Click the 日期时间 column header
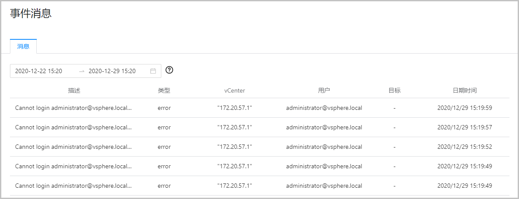This screenshot has width=519, height=199. click(x=465, y=90)
